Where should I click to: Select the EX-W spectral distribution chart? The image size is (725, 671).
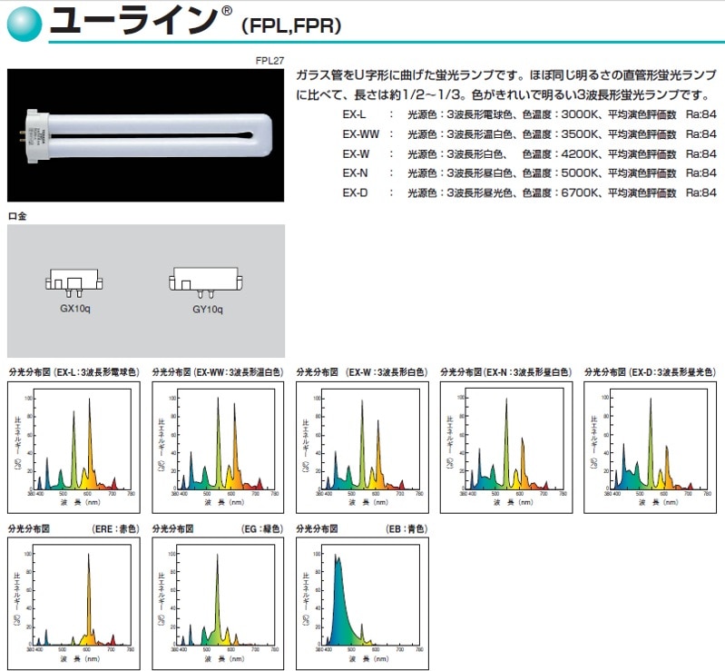[x=362, y=447]
